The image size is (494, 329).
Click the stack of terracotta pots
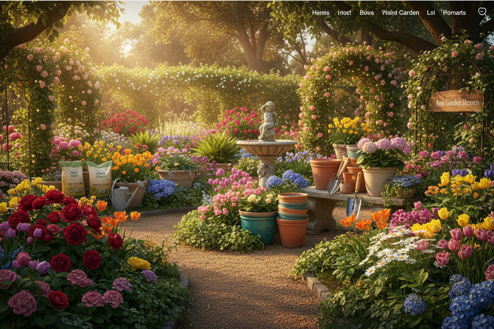(x=293, y=219)
